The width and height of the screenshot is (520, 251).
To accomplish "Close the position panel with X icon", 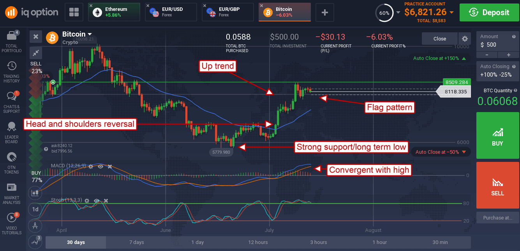I will pyautogui.click(x=36, y=37).
